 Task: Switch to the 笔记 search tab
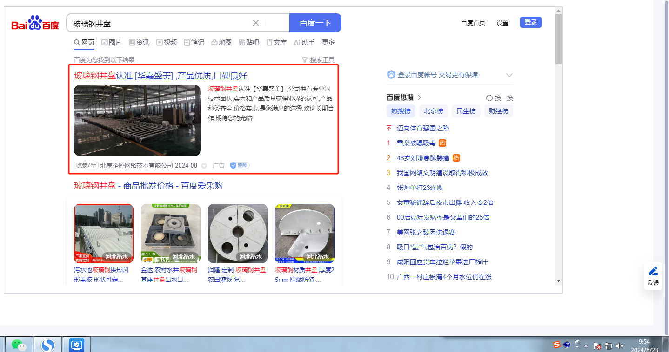pos(194,42)
